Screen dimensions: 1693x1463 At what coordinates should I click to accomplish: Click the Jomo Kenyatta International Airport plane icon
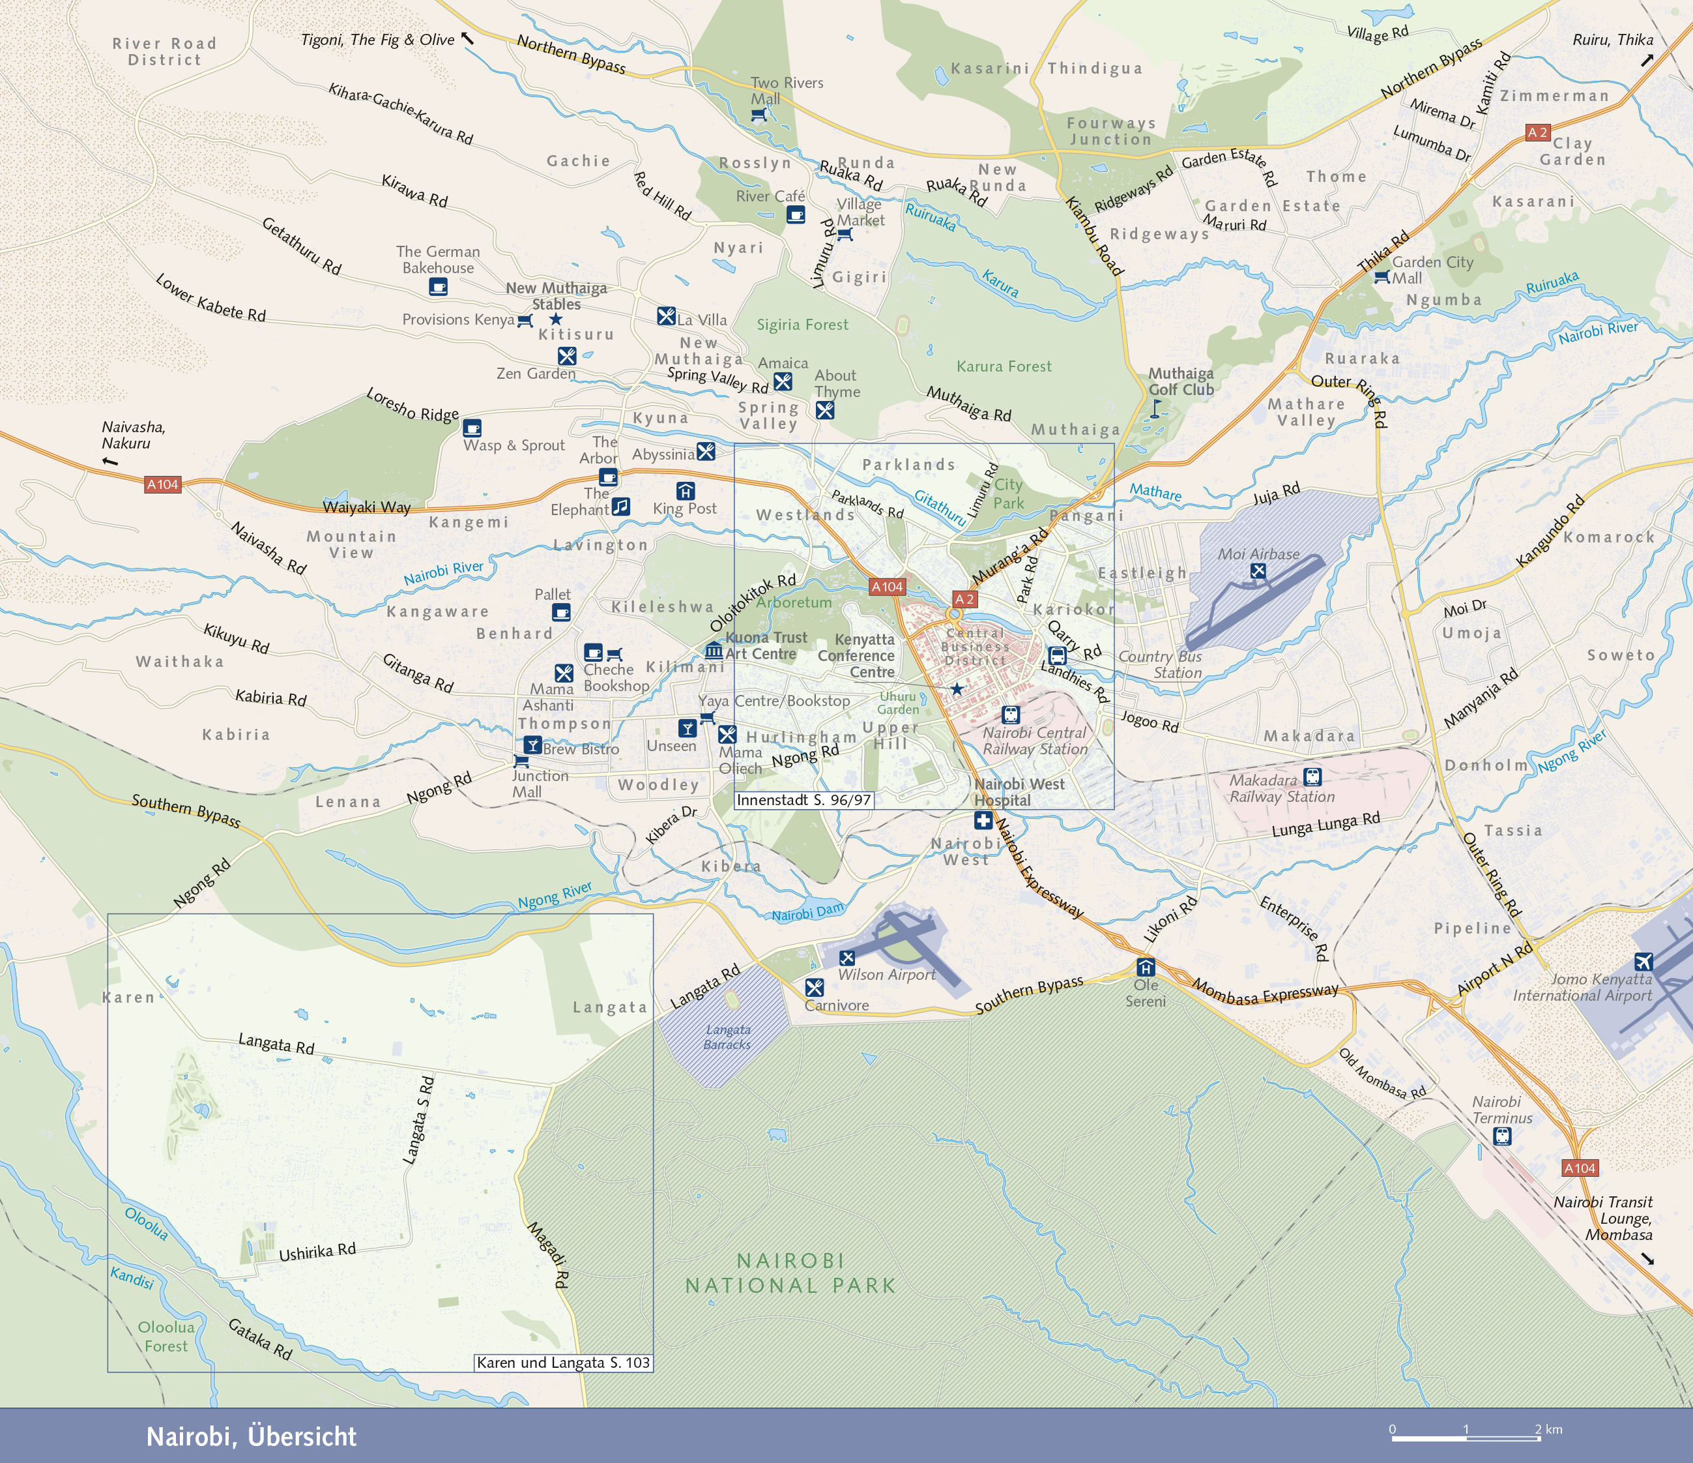(1643, 961)
